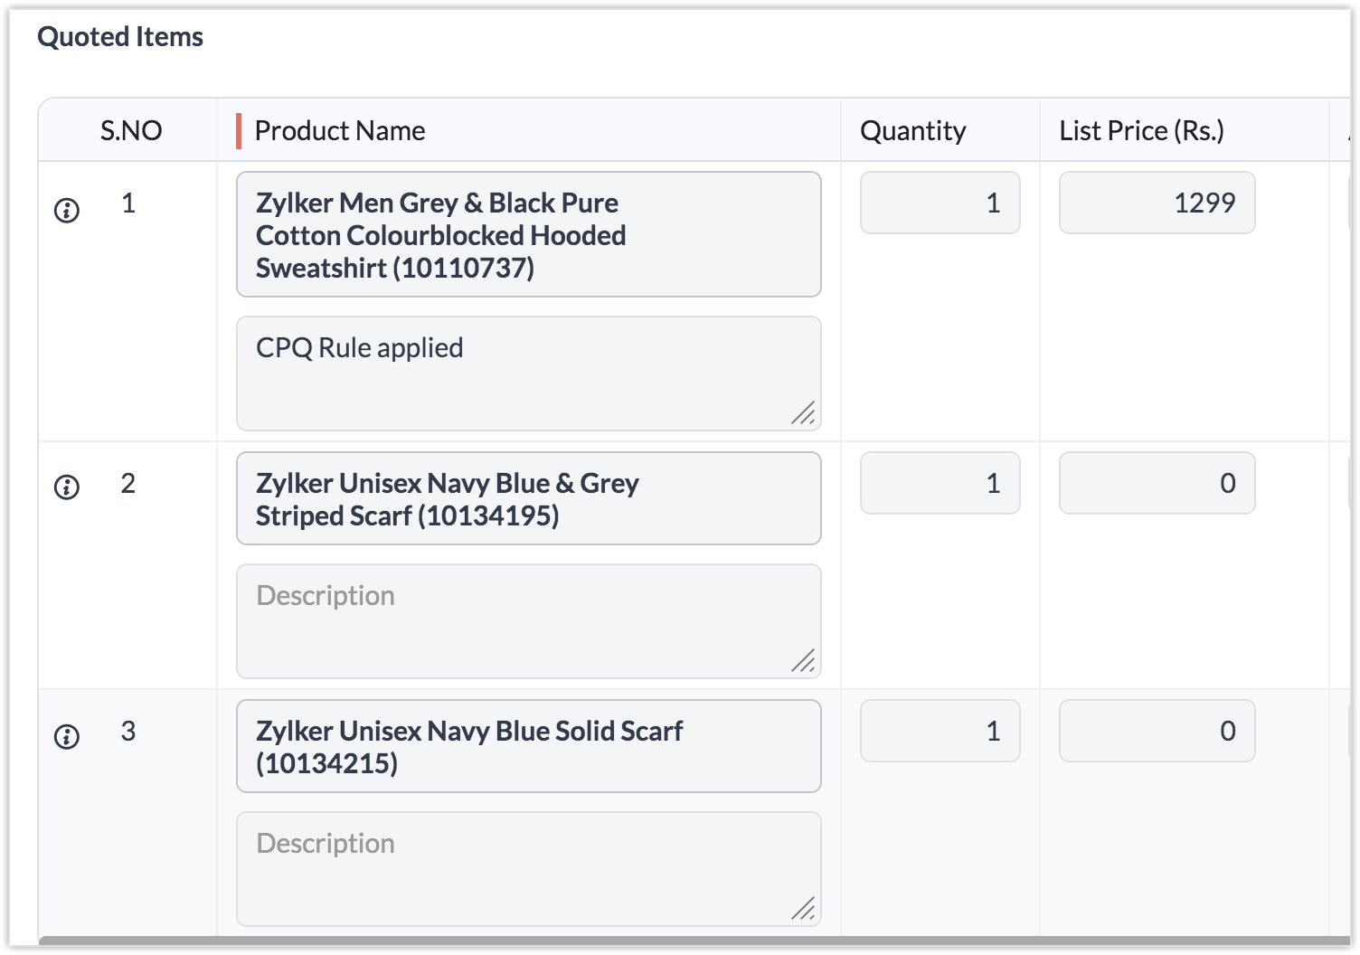
Task: Click the quantity field for Solid Scarf
Action: click(940, 732)
